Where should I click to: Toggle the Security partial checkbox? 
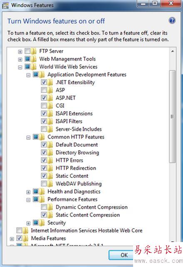36,222
